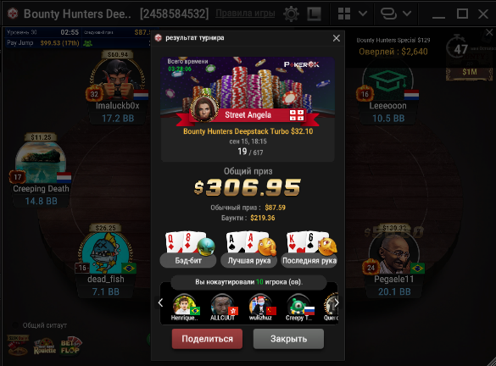Show next knocked-out players with right arrow
The image size is (496, 366).
pos(337,302)
